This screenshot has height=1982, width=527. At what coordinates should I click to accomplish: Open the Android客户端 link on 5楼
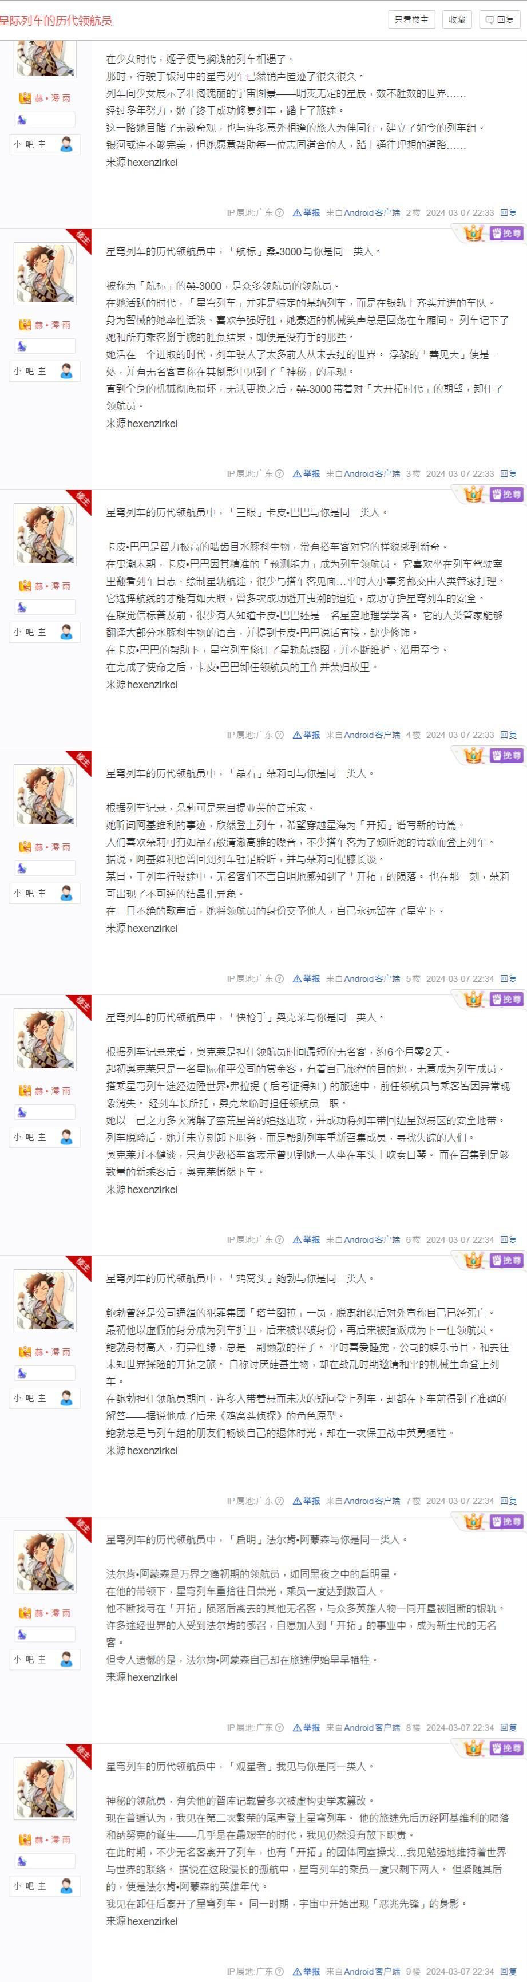coord(371,978)
